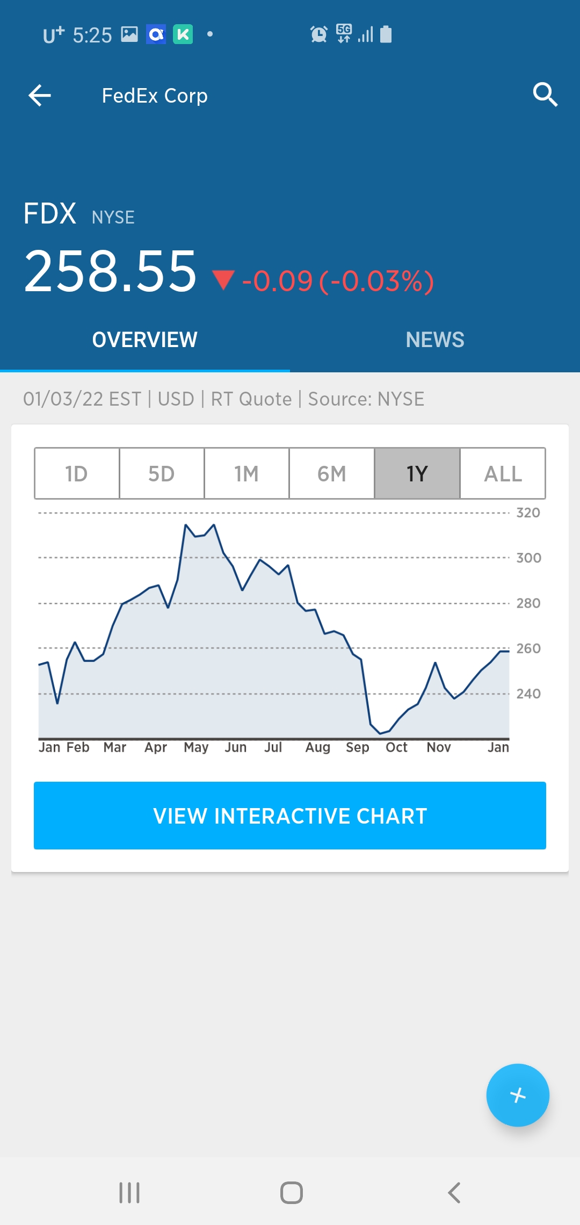The image size is (580, 1225).
Task: Tap the 280 axis label
Action: pos(528,603)
